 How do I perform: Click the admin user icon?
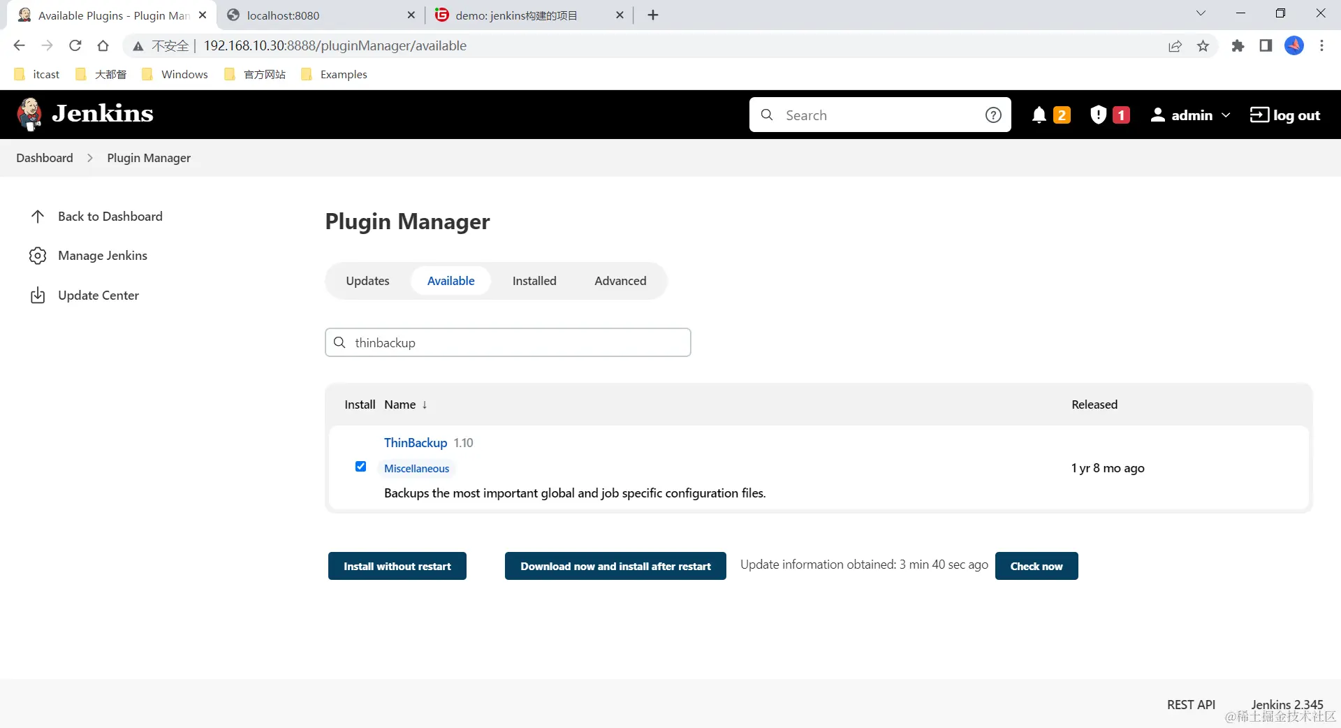pos(1157,115)
